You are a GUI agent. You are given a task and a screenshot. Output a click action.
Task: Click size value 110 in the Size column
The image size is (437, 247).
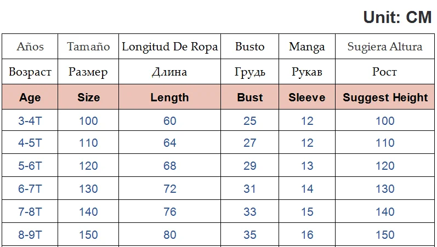pos(88,143)
